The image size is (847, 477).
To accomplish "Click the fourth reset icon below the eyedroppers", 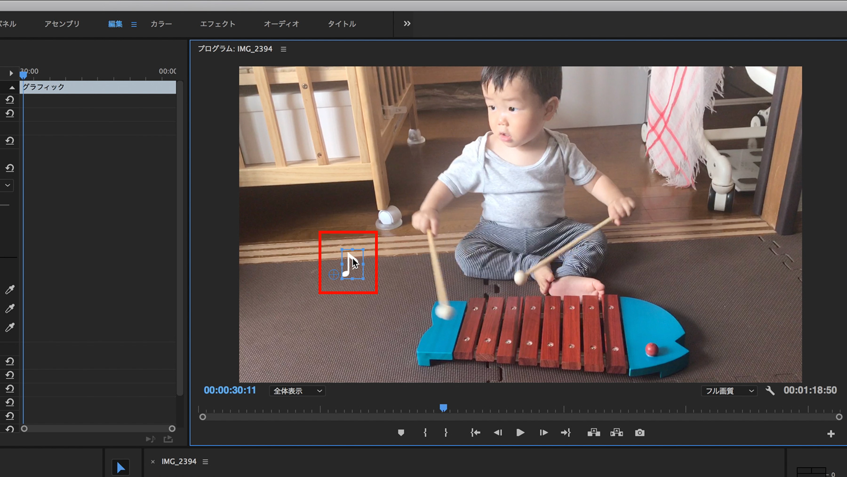I will point(9,402).
